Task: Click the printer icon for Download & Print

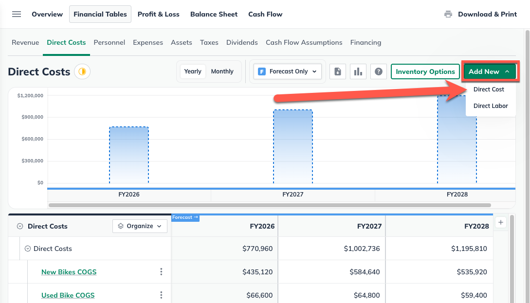Action: pyautogui.click(x=448, y=14)
